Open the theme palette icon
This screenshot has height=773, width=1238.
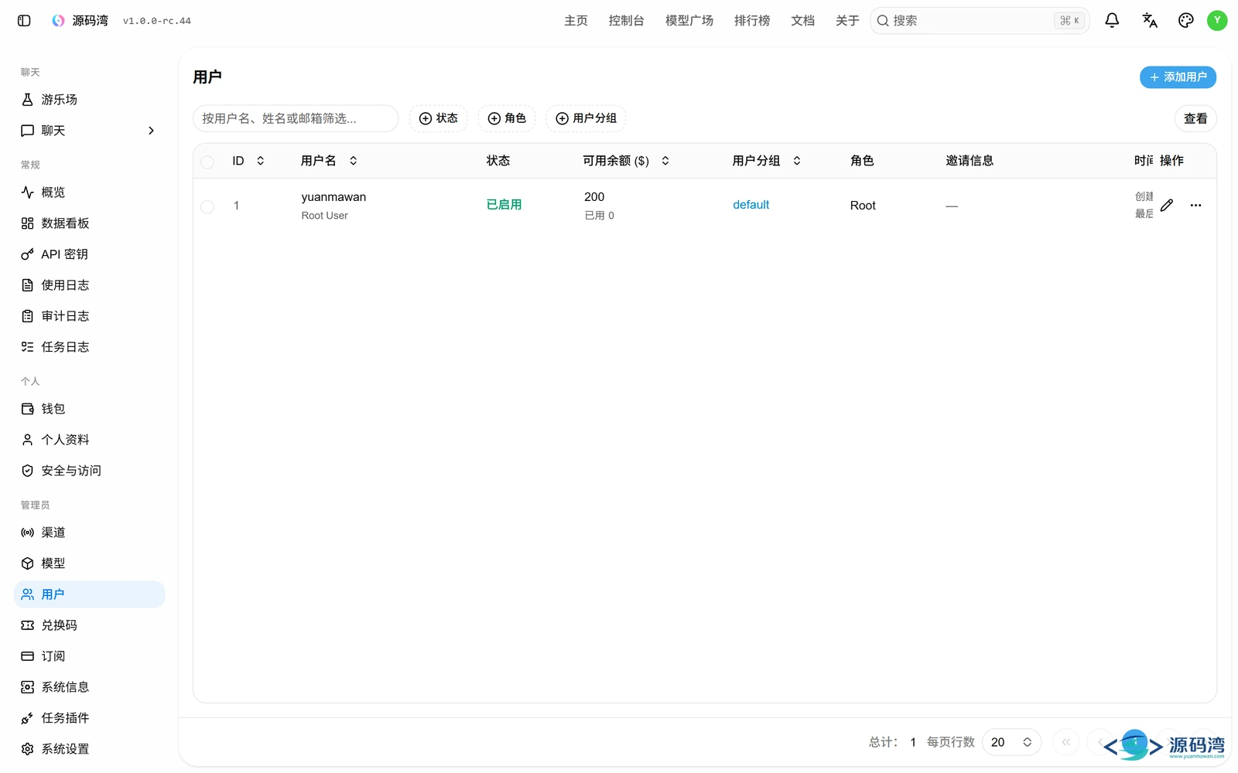tap(1186, 21)
